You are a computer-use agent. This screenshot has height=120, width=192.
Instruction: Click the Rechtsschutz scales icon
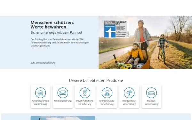pos(129,93)
